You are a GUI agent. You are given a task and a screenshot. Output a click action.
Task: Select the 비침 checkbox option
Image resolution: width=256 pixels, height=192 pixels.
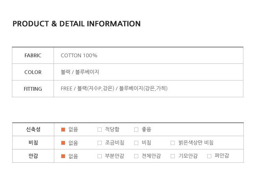tap(136, 143)
